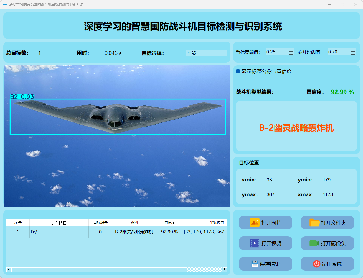Click the red power icon to exit system
The width and height of the screenshot is (363, 278).
click(x=316, y=264)
